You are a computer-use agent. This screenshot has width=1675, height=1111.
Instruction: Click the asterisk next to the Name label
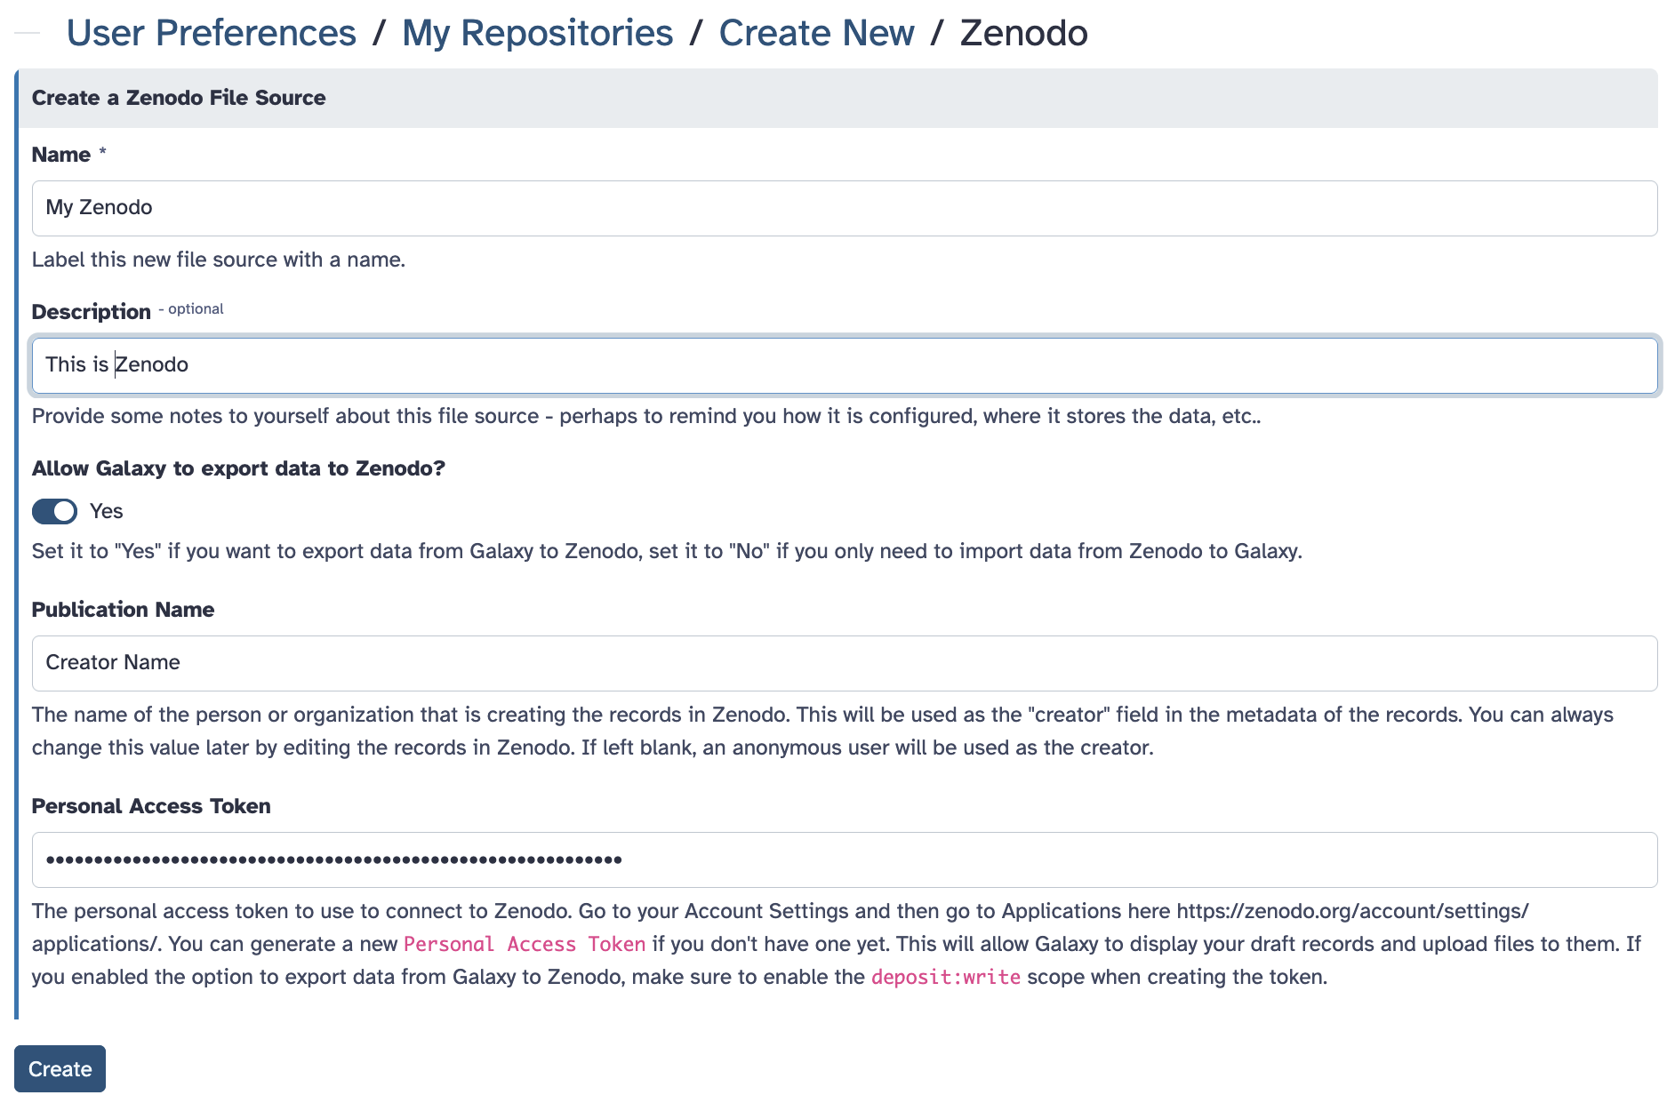coord(102,153)
